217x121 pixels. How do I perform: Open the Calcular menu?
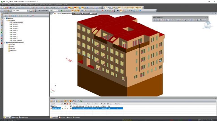(x=42, y=5)
